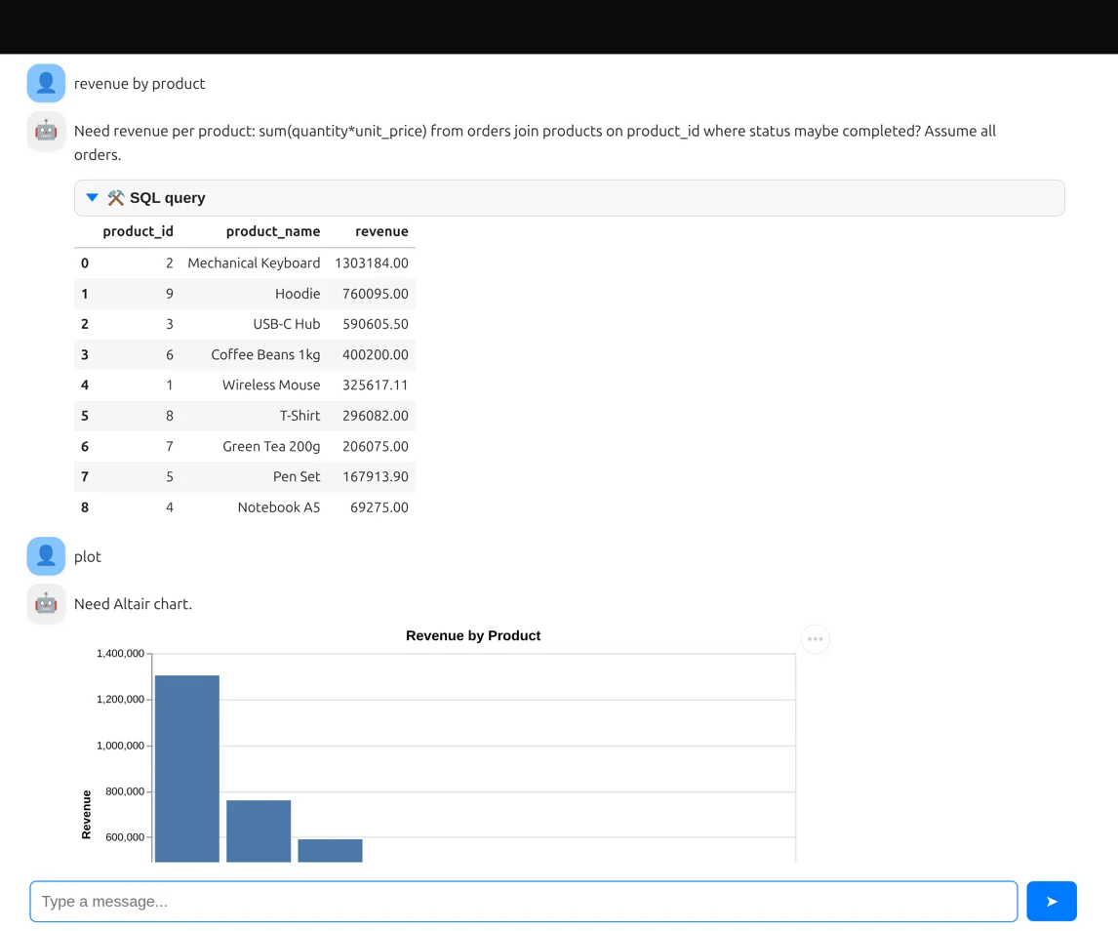The image size is (1118, 931).
Task: Click user avatar beside 'plot' message
Action: 46,556
